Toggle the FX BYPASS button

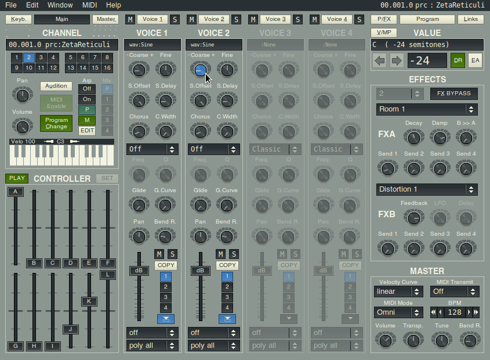coord(454,93)
